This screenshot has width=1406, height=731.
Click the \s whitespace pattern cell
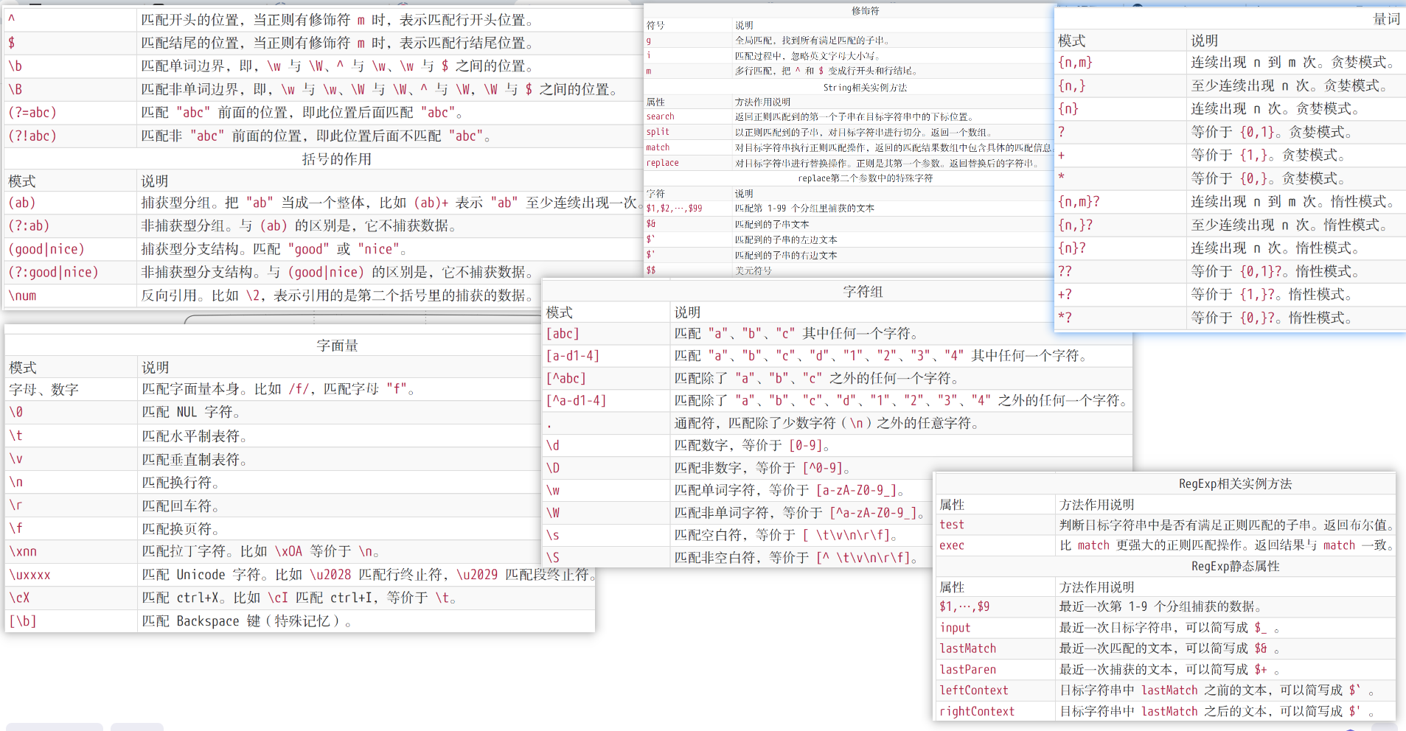point(553,536)
